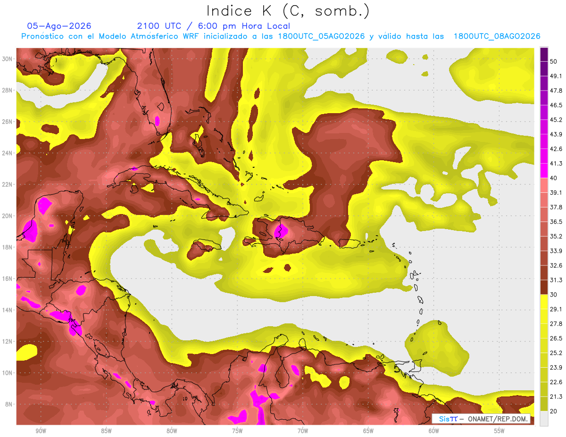Click the "20N" latitude label
Image resolution: width=566 pixels, height=437 pixels.
pos(8,216)
